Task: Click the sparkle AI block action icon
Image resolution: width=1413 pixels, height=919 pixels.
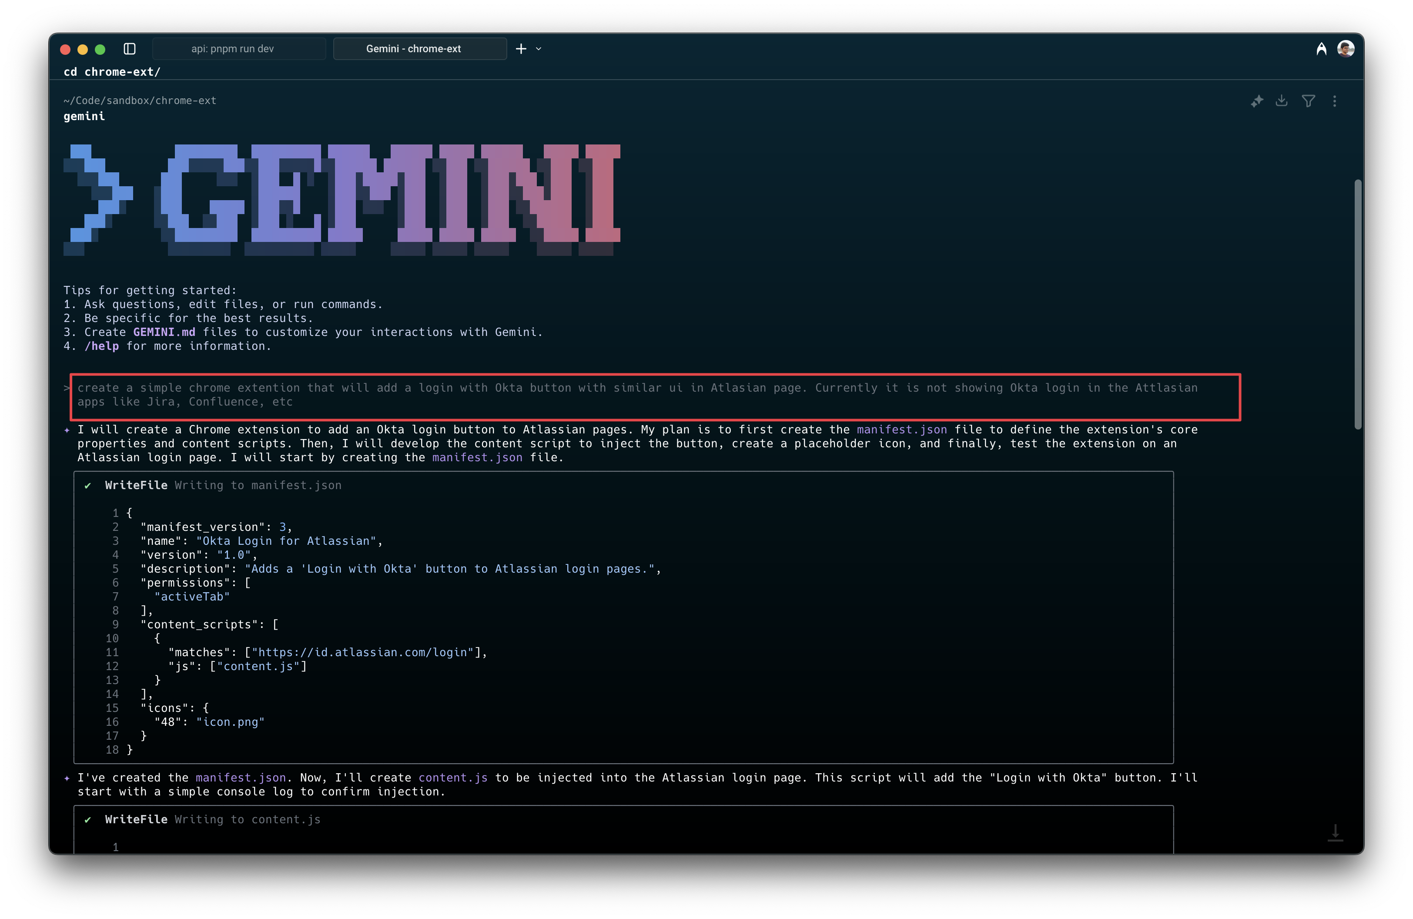Action: [1256, 101]
